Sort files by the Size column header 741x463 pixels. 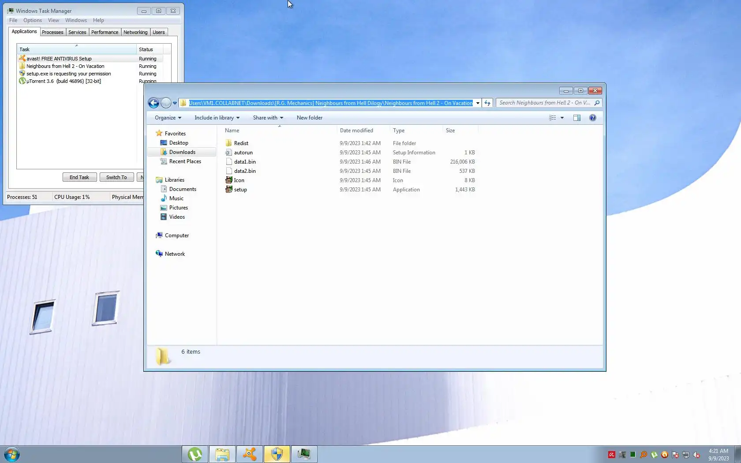click(460, 131)
